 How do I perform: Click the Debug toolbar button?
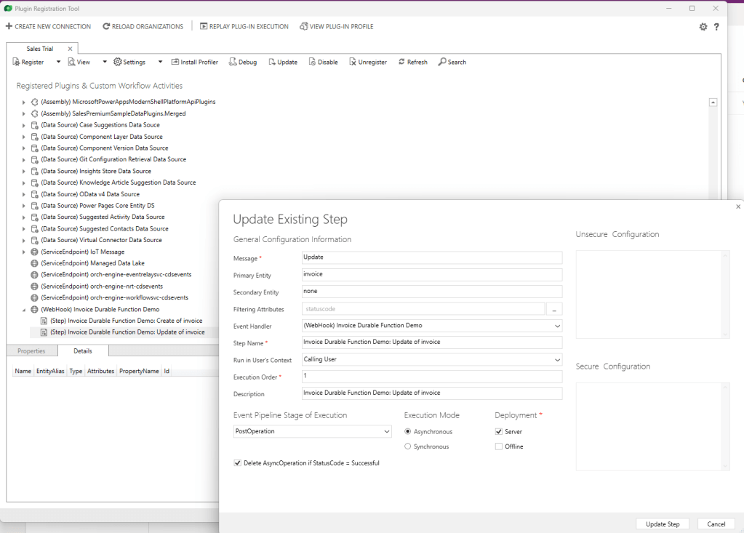243,62
